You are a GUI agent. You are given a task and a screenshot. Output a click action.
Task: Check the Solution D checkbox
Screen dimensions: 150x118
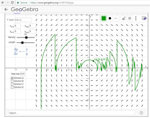[12, 87]
